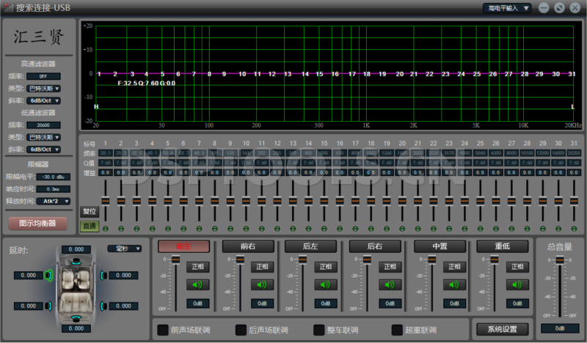Viewport: 587px width, 343px height.
Task: Click the 搜索连接-USB signal icon in title bar
Action: [x=9, y=8]
